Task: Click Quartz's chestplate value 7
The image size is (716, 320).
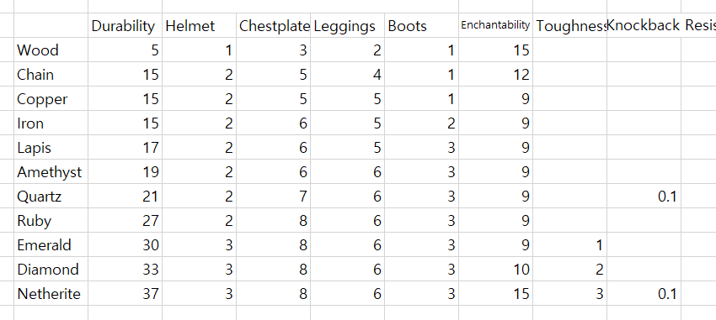Action: point(273,197)
